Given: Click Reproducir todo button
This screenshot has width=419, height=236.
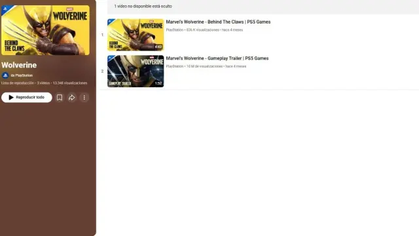Looking at the screenshot, I should (27, 98).
